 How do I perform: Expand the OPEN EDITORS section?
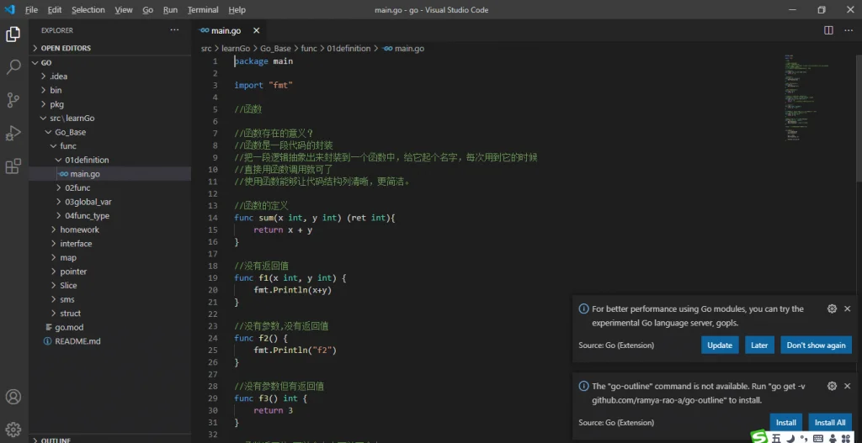tap(110, 48)
